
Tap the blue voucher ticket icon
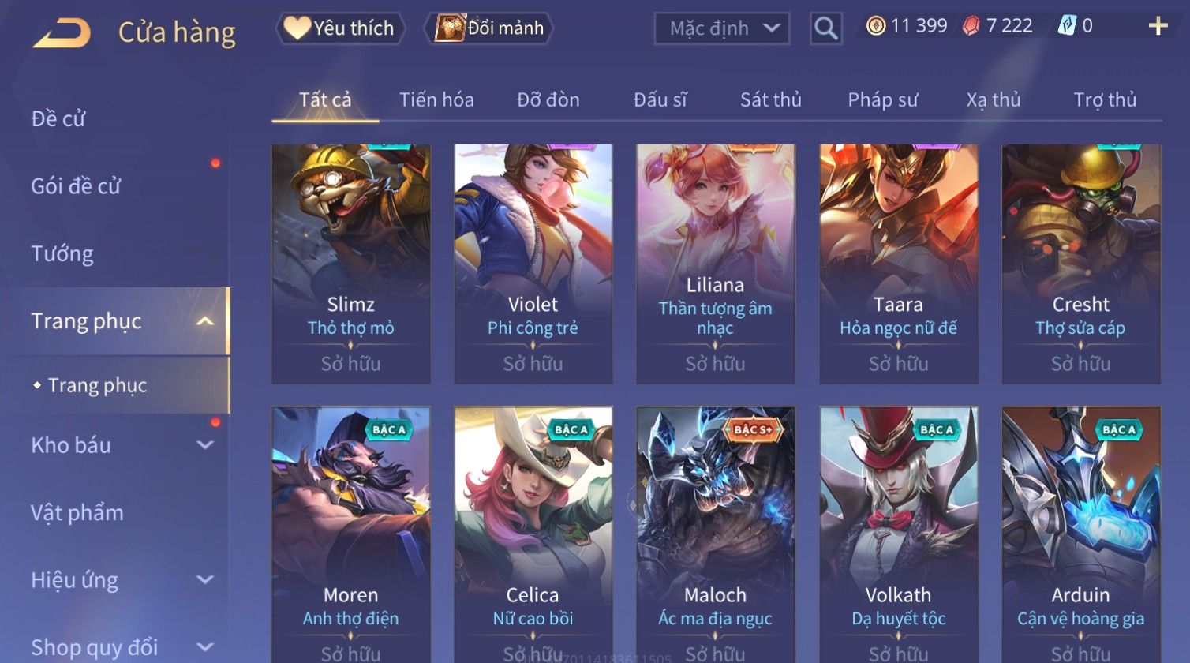pos(1067,26)
